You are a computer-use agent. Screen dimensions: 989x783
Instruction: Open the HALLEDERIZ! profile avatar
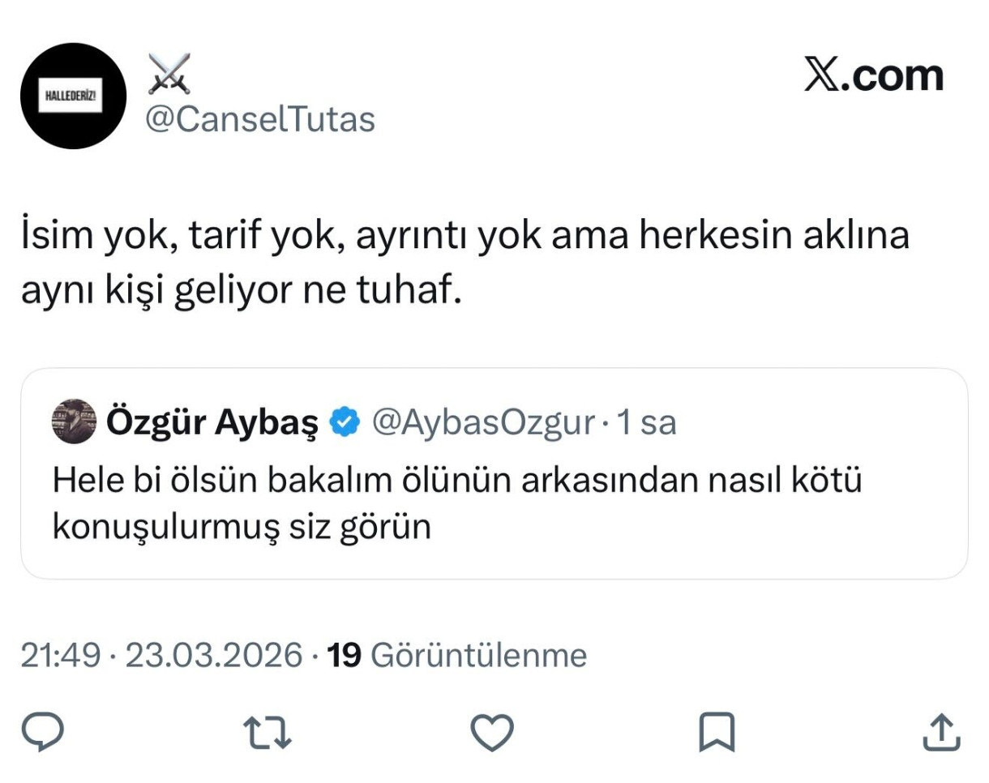[73, 96]
